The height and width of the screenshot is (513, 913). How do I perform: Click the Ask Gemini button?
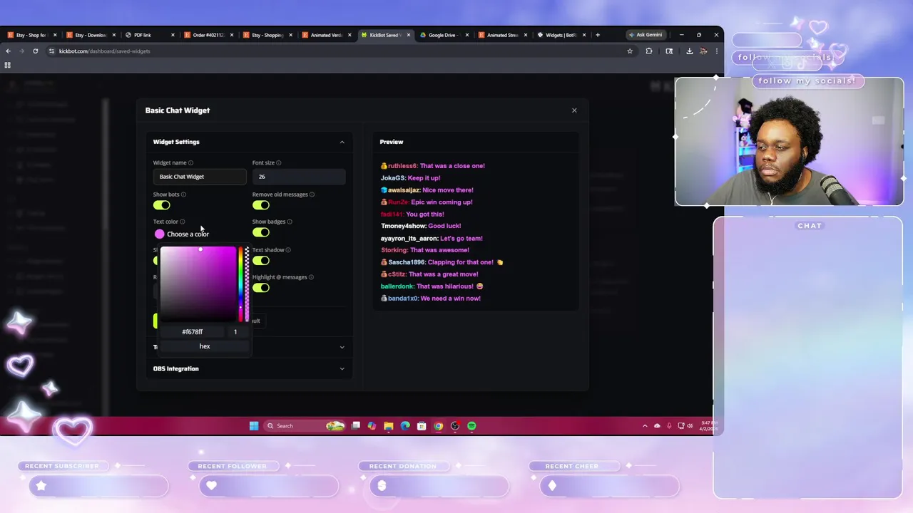point(646,35)
